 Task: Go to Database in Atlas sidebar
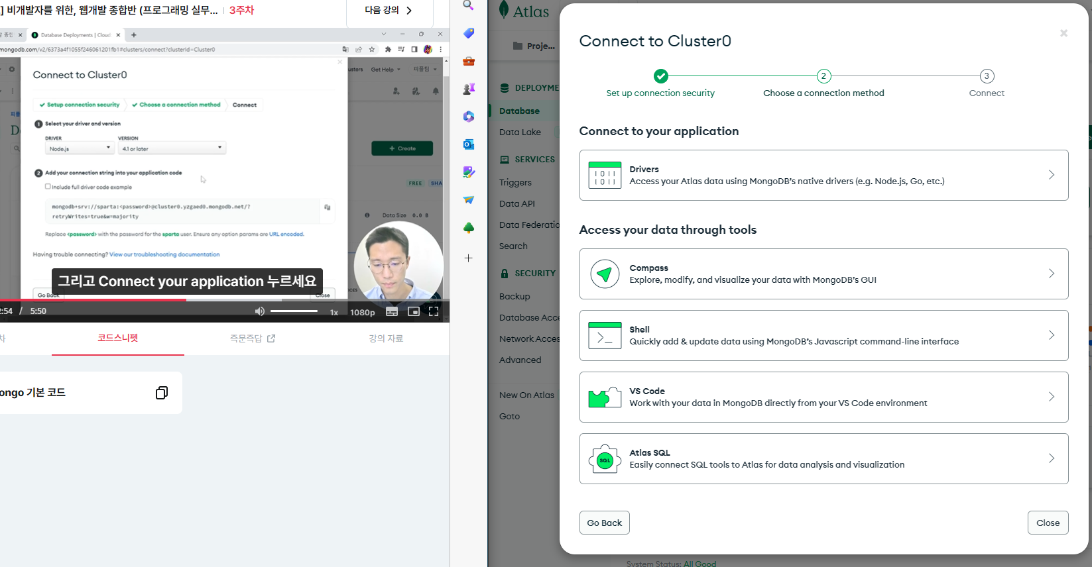(x=519, y=111)
